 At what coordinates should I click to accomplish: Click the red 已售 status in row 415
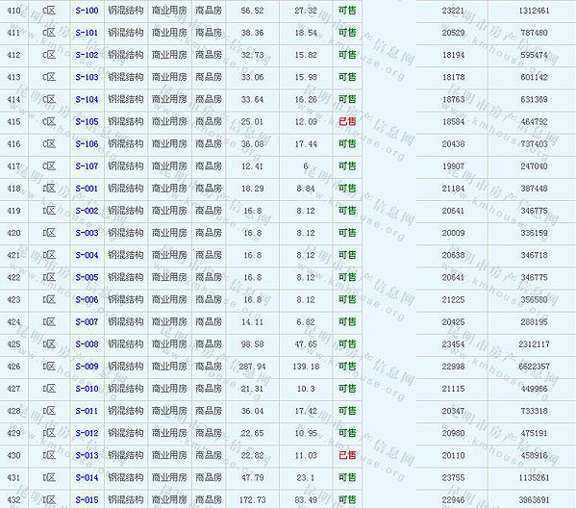[347, 122]
